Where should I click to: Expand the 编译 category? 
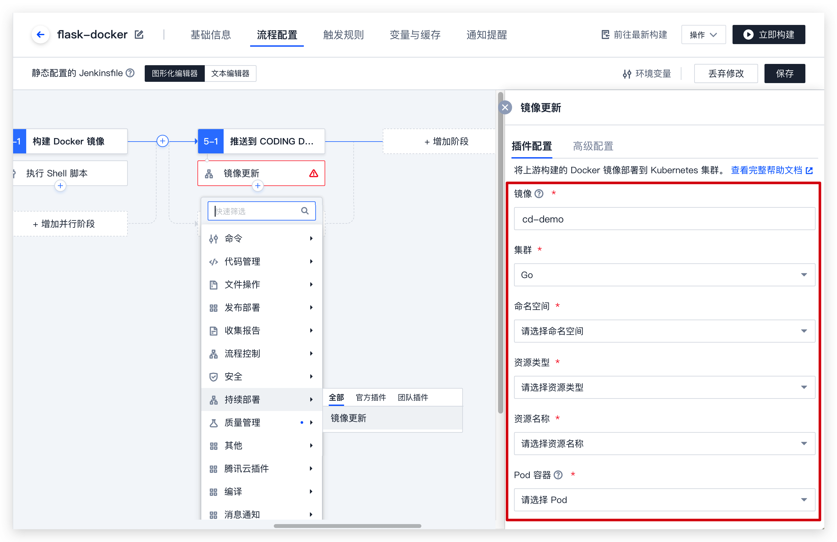261,492
